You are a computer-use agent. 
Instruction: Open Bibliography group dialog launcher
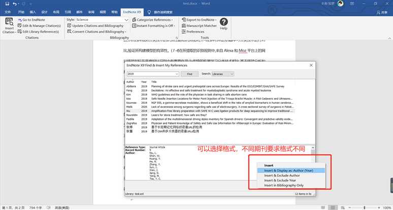pyautogui.click(x=177, y=38)
